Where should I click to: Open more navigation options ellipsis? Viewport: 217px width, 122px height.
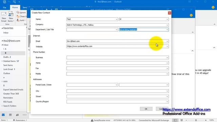24,115
